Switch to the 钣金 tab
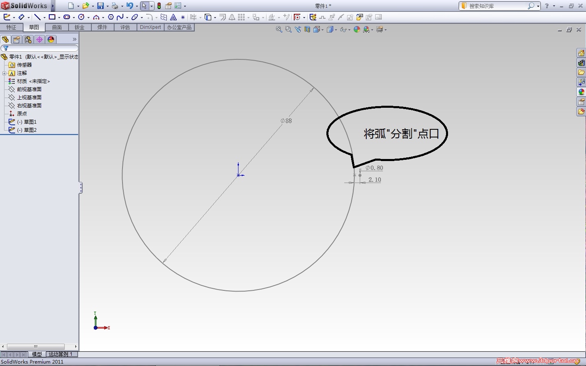The width and height of the screenshot is (586, 366). point(79,27)
